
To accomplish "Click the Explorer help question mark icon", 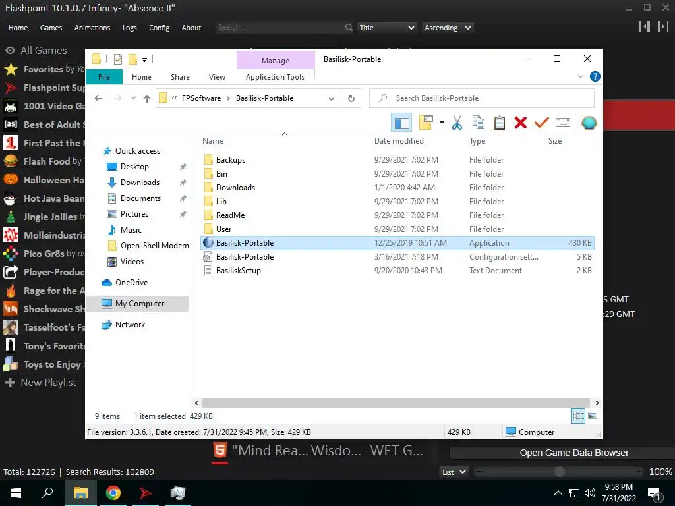I will [x=595, y=76].
